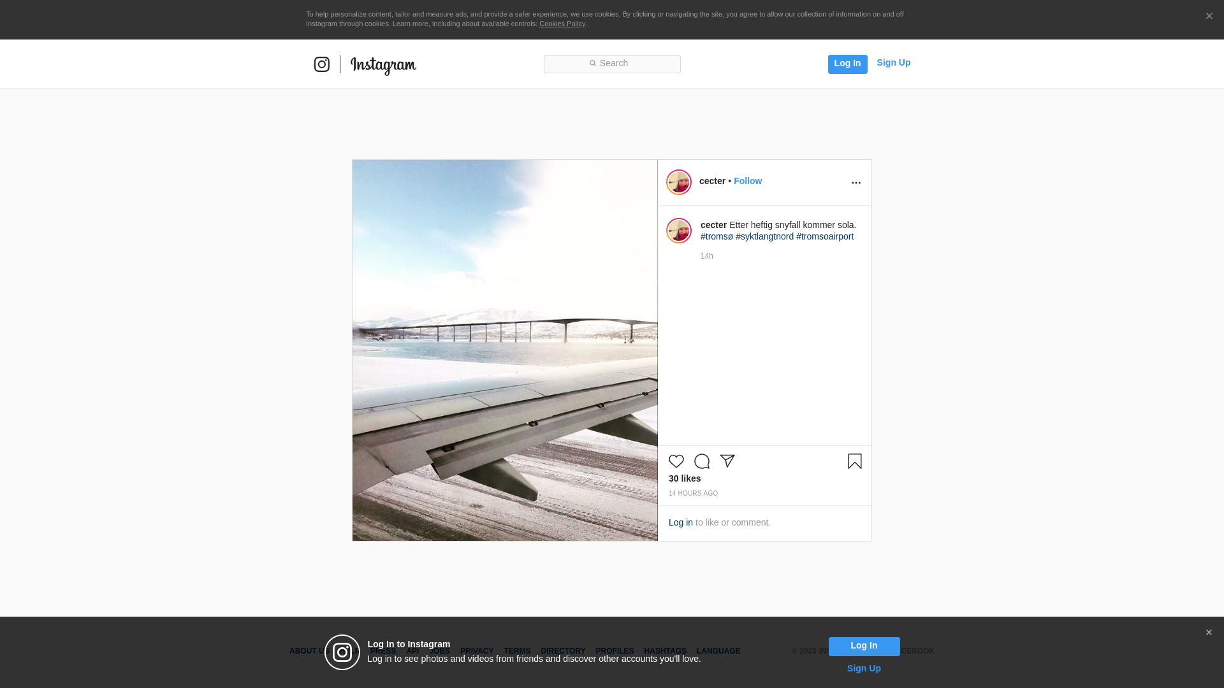The image size is (1224, 688).
Task: Click the Search input field
Action: click(x=612, y=64)
